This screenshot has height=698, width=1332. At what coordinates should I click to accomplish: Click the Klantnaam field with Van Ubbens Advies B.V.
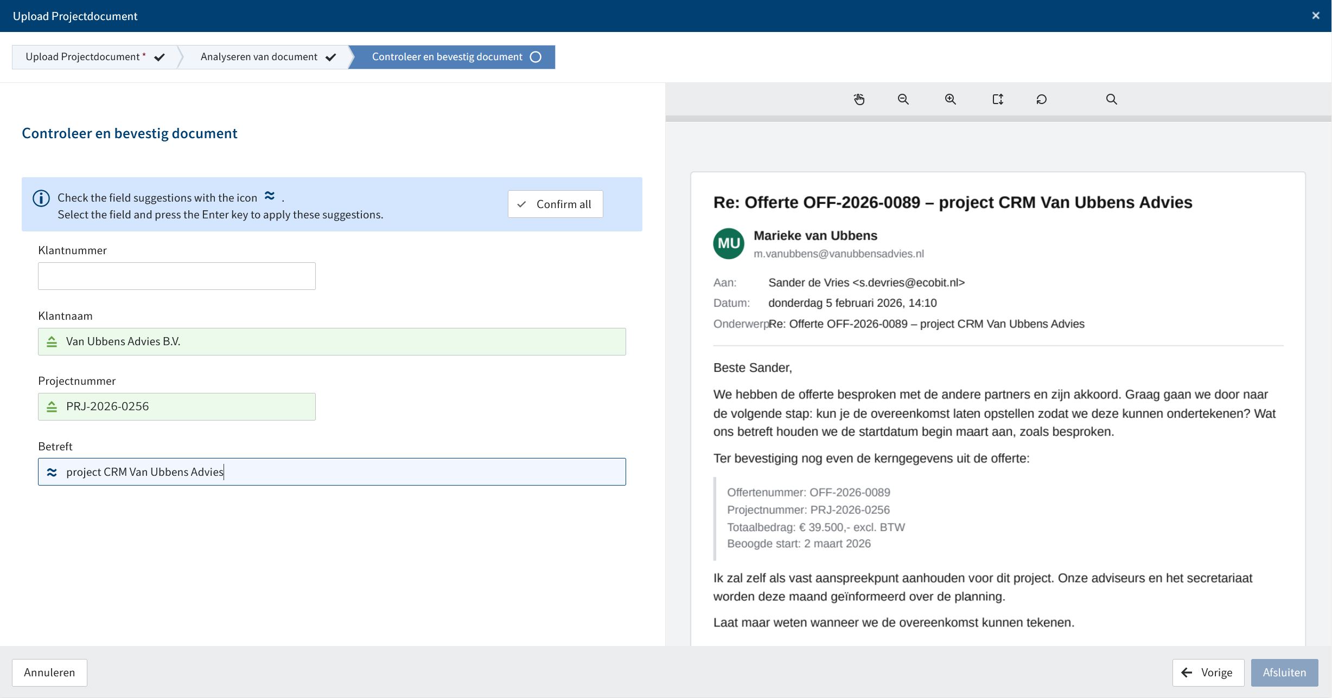(332, 342)
